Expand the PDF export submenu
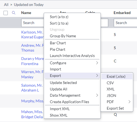137x122 pixels. tap(117, 102)
